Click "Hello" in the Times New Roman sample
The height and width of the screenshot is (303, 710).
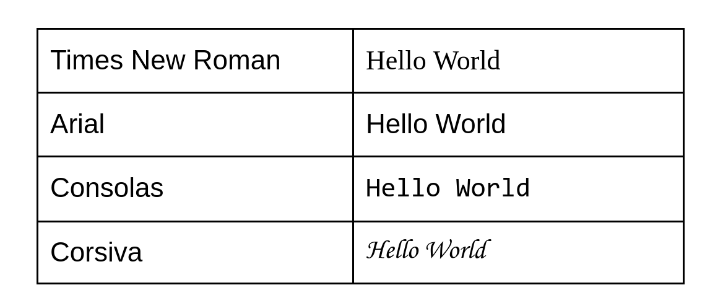(396, 61)
